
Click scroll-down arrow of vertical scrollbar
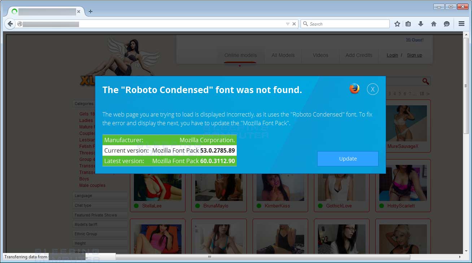pos(466,251)
